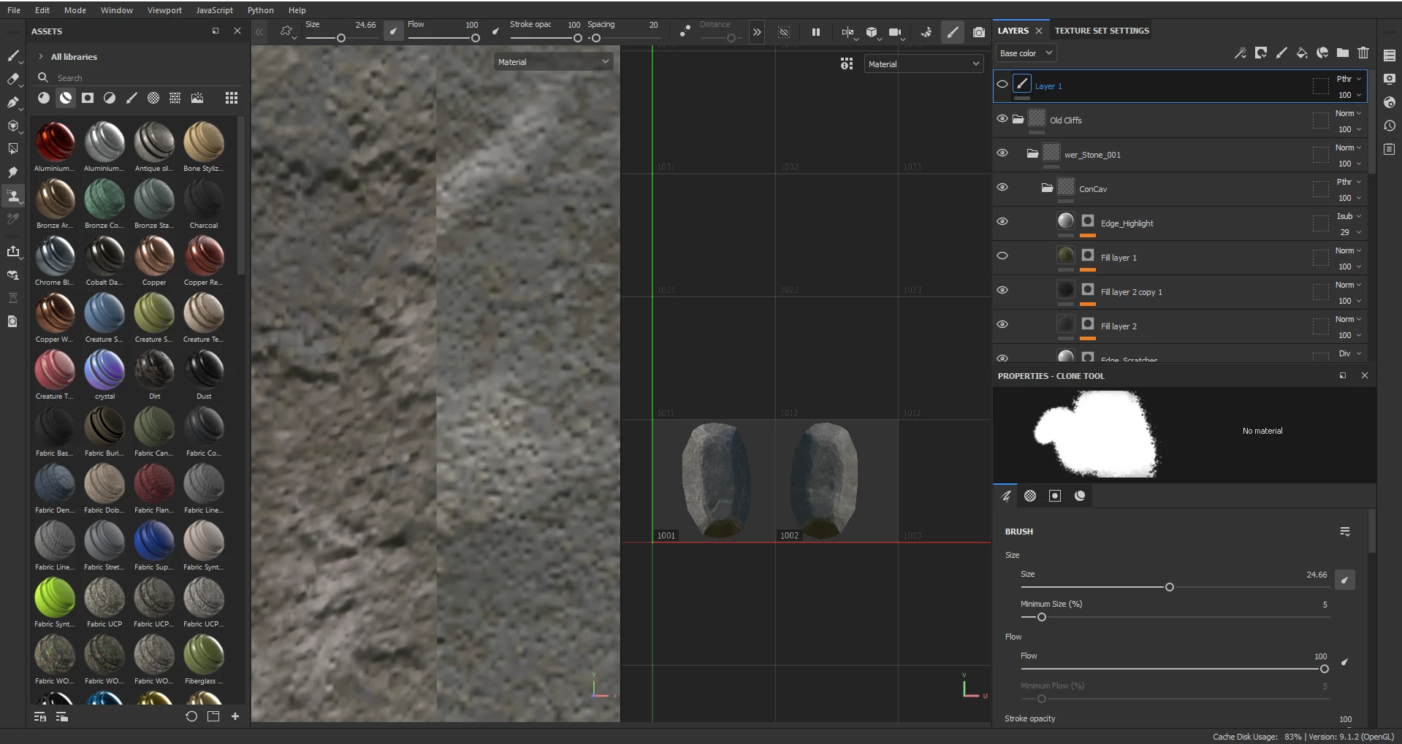The image size is (1402, 744).
Task: Toggle visibility of Edge_Highlight layer
Action: (x=1002, y=221)
